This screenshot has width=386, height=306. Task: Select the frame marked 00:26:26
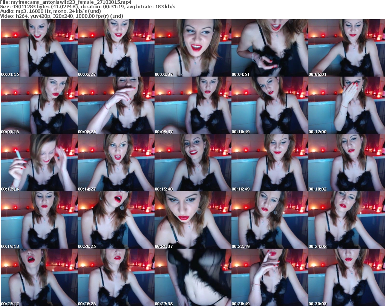coord(116,277)
